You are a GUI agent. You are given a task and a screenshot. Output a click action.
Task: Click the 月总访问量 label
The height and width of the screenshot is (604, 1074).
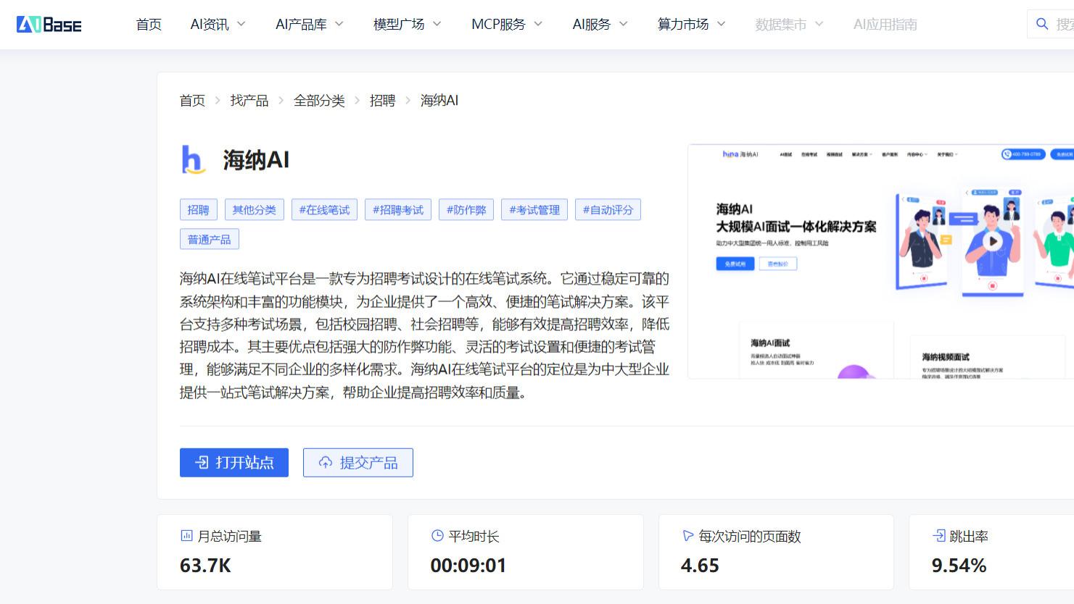(x=229, y=537)
